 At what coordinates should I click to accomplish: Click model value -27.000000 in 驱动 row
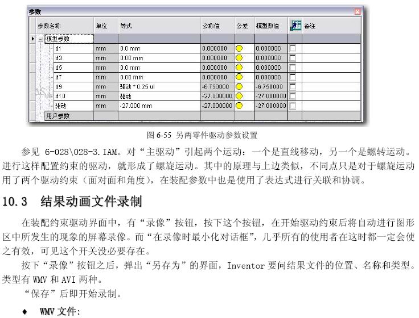click(x=271, y=106)
